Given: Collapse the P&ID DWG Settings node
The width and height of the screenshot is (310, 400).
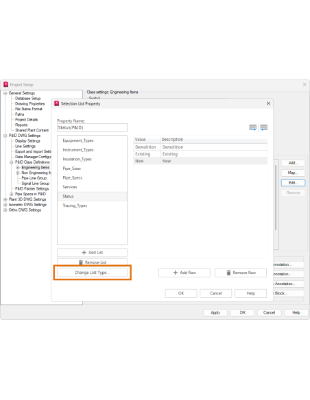Looking at the screenshot, I should click(x=5, y=136).
